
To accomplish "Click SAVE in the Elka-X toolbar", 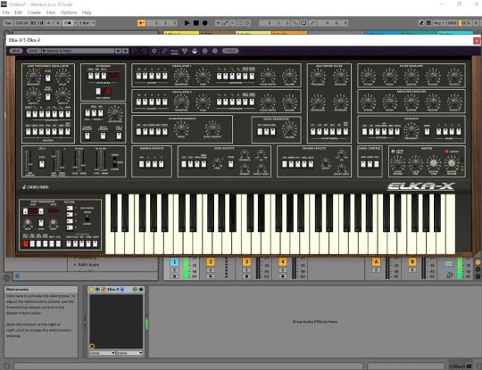I will 33,51.
